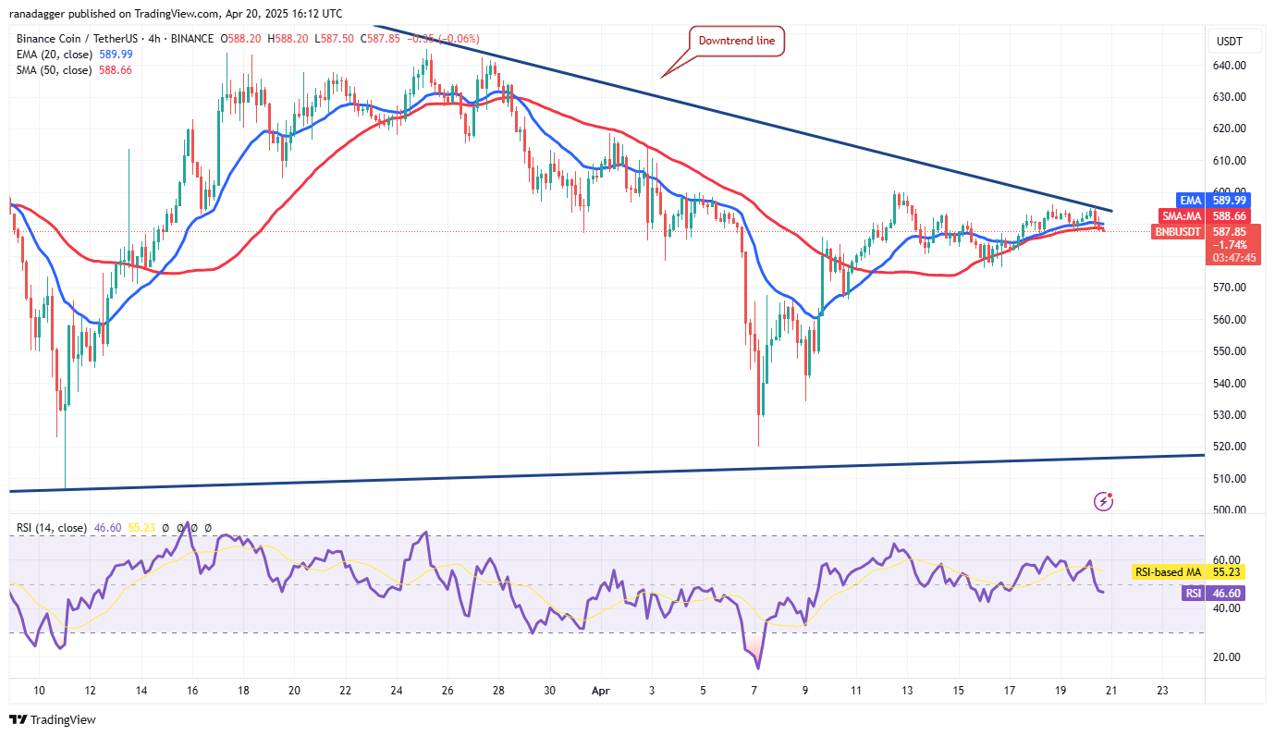Viewport: 1275px width, 736px height.
Task: Click the TradingView logo in bottom corner
Action: 53,719
